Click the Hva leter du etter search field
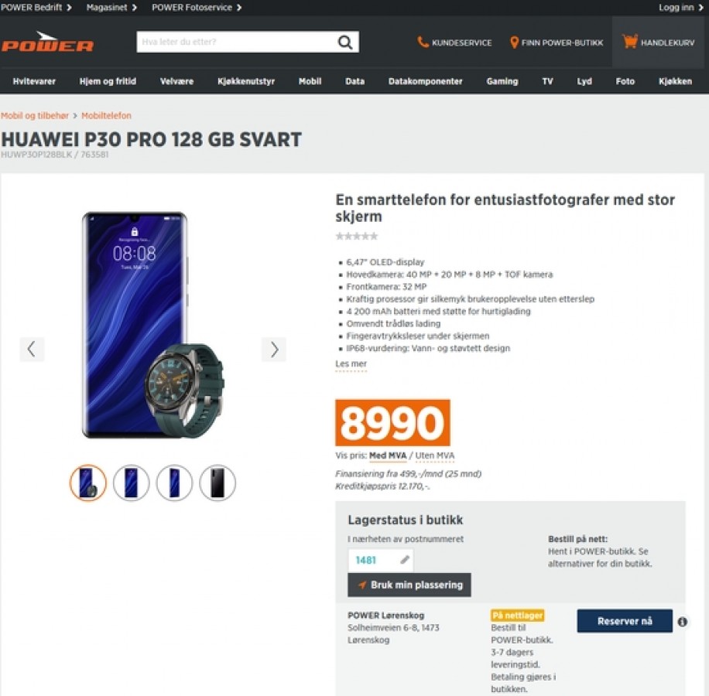 [237, 42]
